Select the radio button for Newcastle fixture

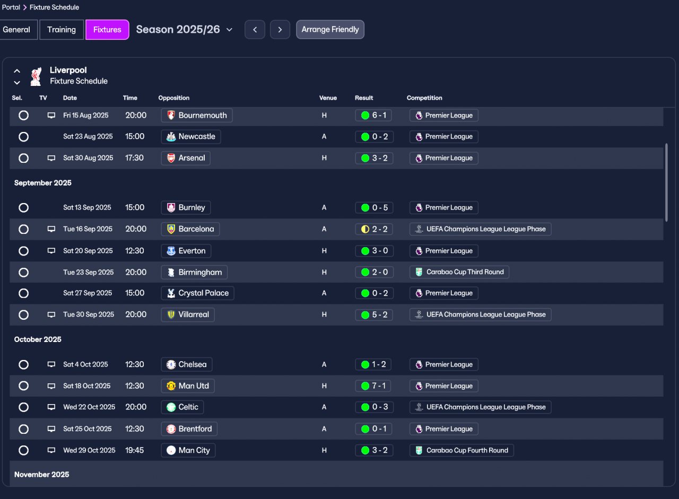pos(23,137)
